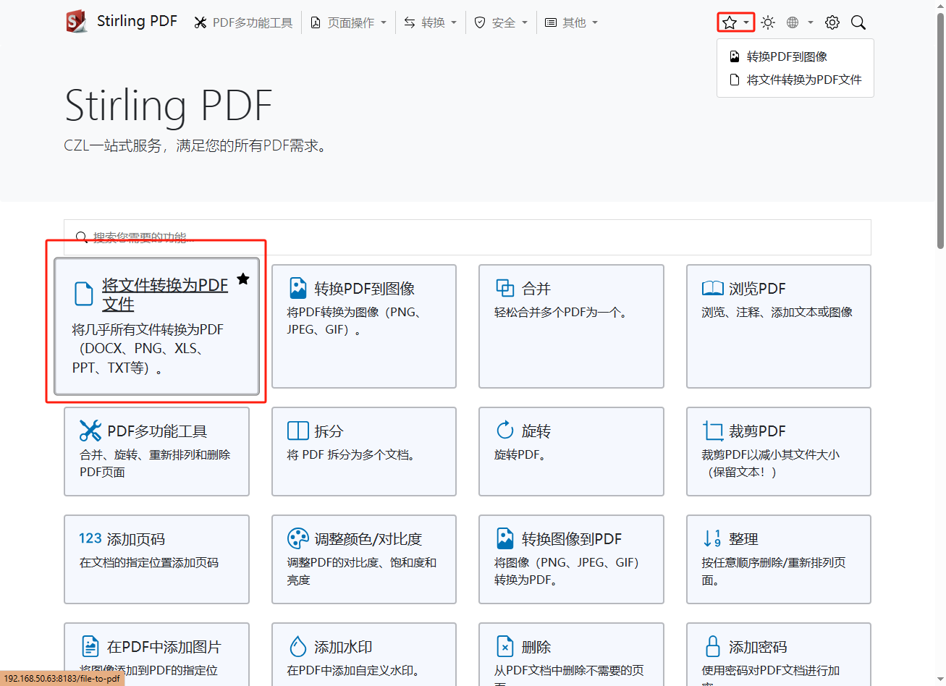
Task: Click the file icon on 将文件转换为PDF card
Action: (x=84, y=294)
